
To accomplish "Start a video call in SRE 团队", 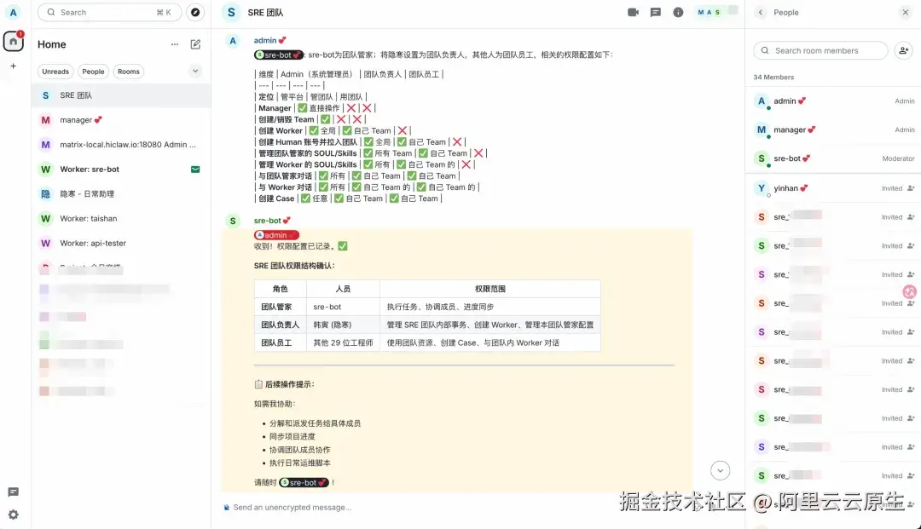I will [633, 12].
